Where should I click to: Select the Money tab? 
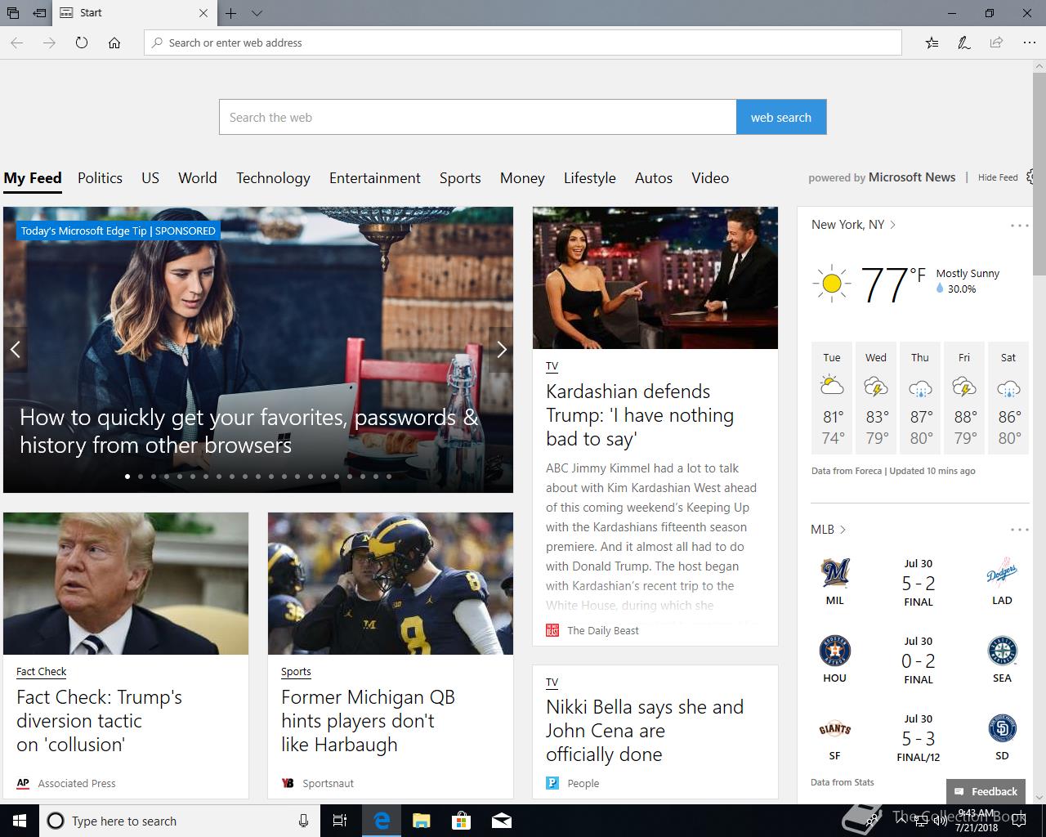[x=522, y=178]
